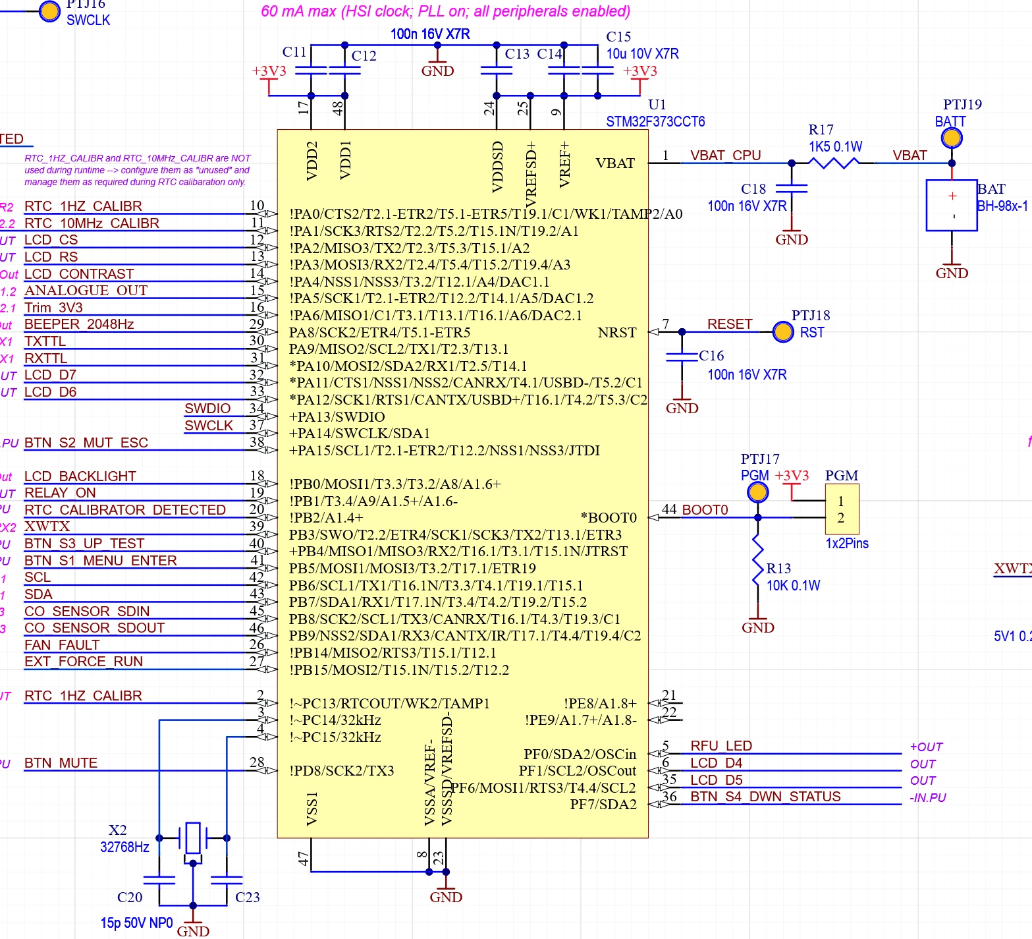The width and height of the screenshot is (1032, 939).
Task: Select capacitor C20 symbol
Action: click(x=159, y=880)
